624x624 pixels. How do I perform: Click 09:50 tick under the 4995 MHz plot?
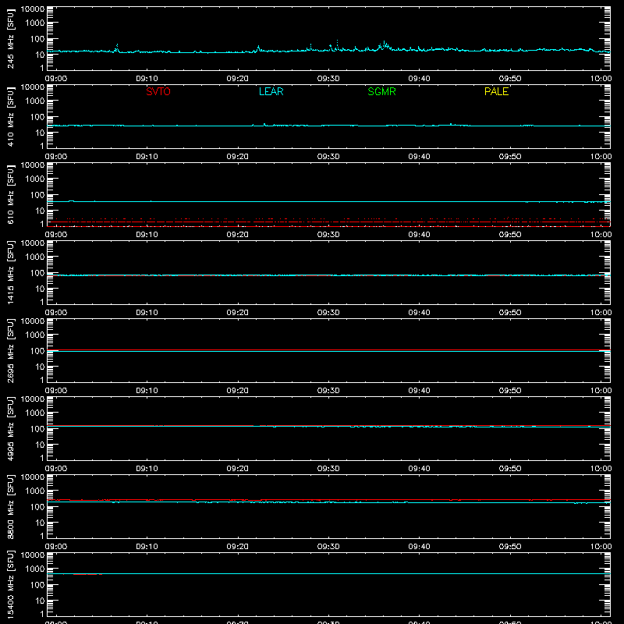(510, 469)
